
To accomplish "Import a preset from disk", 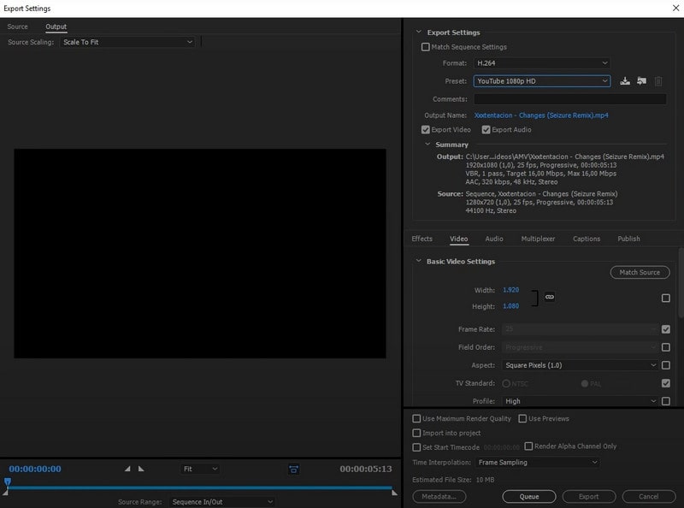I will point(640,82).
